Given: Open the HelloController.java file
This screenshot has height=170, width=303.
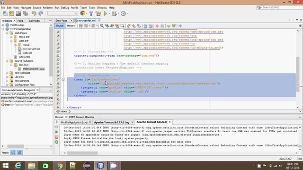Looking at the screenshot, I should [34, 69].
